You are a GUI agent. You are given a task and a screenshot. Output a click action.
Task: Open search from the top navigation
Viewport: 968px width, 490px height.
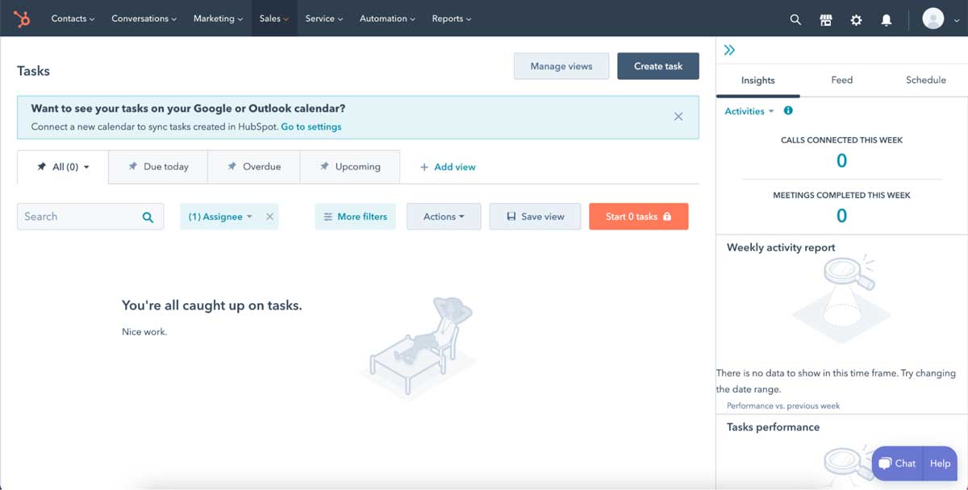click(x=795, y=19)
